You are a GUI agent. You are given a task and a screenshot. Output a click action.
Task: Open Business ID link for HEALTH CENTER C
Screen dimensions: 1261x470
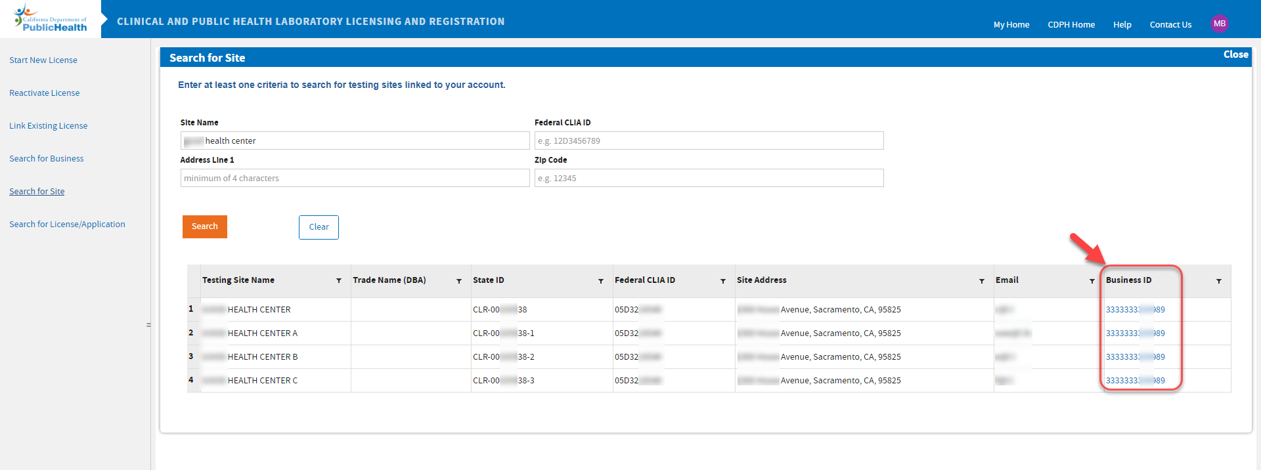click(1135, 381)
